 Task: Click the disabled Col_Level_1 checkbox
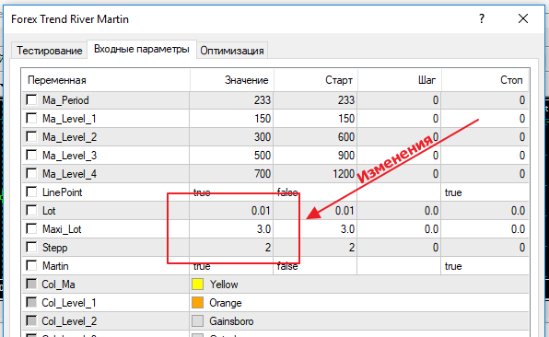tap(31, 303)
